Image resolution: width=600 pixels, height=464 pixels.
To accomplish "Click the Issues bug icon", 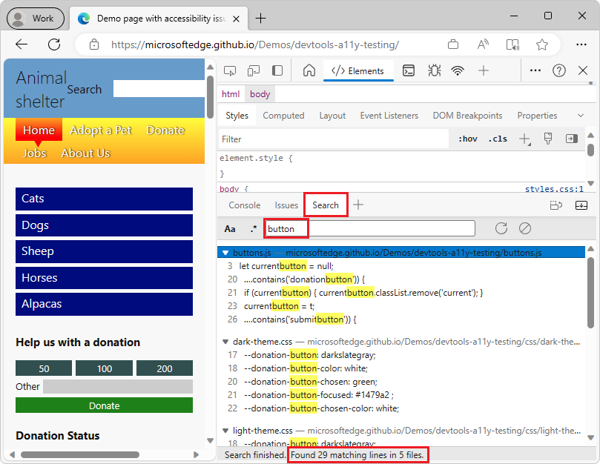I will click(435, 70).
